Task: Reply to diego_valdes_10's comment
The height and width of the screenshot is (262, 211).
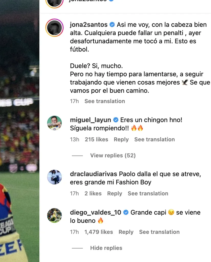Action: point(126,232)
